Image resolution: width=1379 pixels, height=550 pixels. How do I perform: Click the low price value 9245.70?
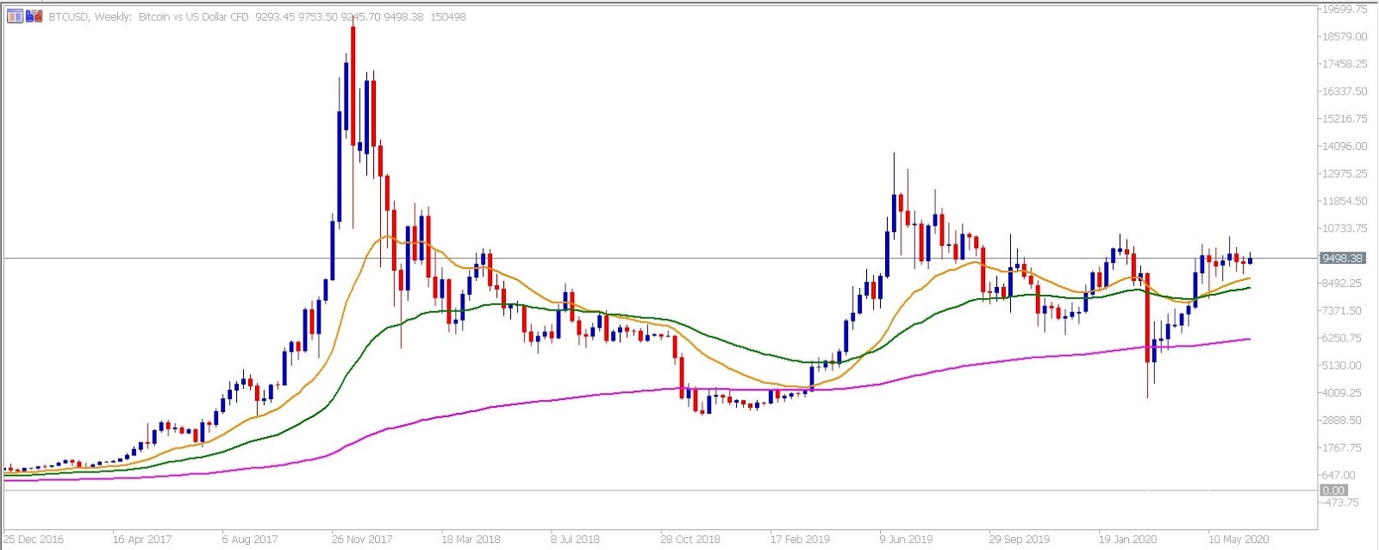pyautogui.click(x=361, y=16)
